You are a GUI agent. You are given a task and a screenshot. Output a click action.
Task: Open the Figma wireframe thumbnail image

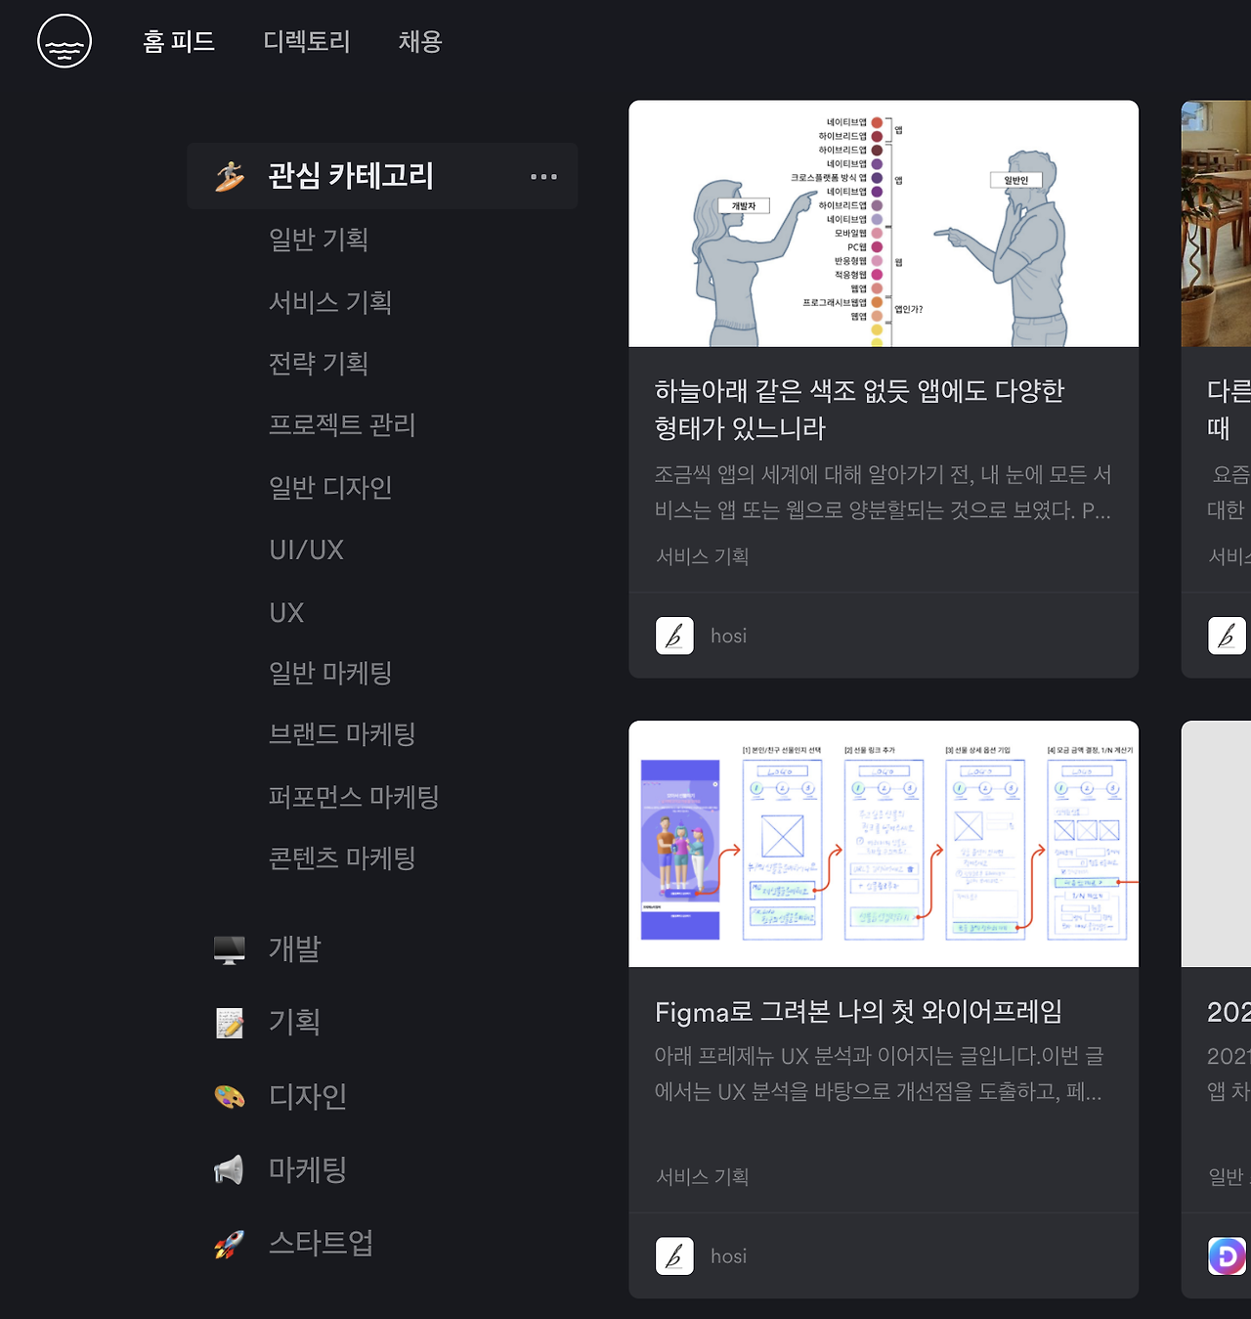point(884,844)
